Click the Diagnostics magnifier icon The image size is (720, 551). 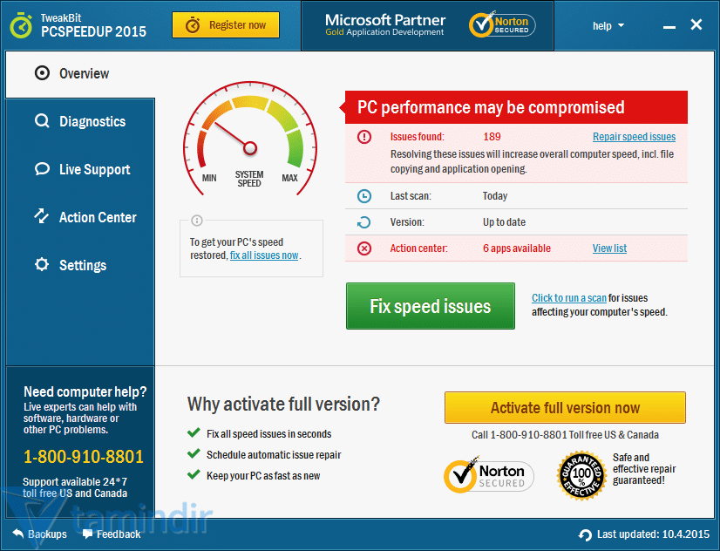[x=42, y=121]
